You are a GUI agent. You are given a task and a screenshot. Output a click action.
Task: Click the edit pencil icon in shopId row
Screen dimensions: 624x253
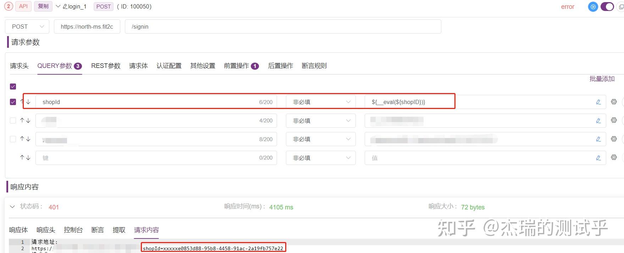[x=598, y=102]
